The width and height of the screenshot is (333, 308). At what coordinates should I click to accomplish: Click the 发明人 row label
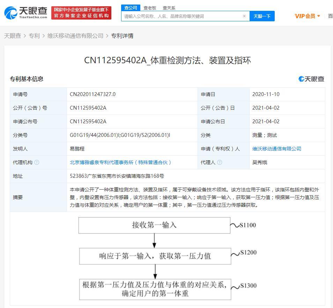pos(20,149)
